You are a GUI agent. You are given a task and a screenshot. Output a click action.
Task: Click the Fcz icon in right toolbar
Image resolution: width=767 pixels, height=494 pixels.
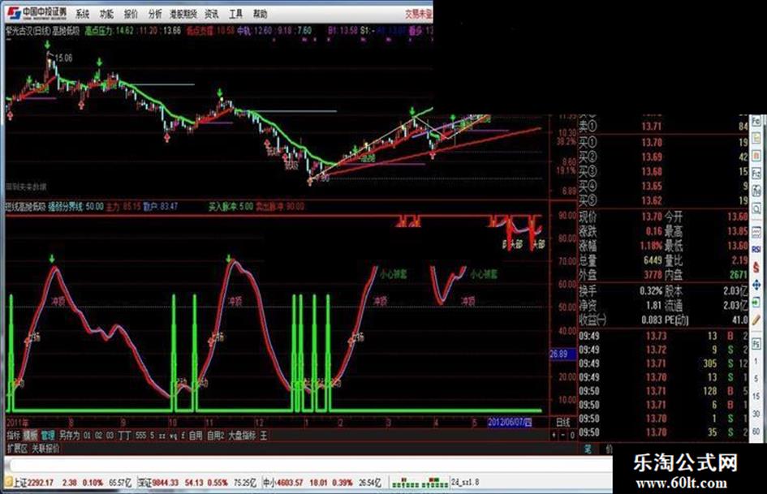(756, 174)
